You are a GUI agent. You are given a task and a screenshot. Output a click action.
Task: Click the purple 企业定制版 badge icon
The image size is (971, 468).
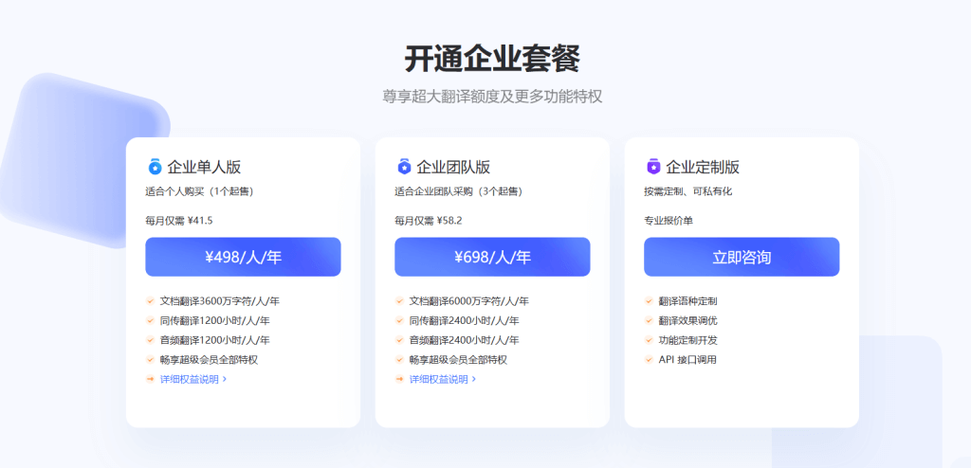click(653, 167)
